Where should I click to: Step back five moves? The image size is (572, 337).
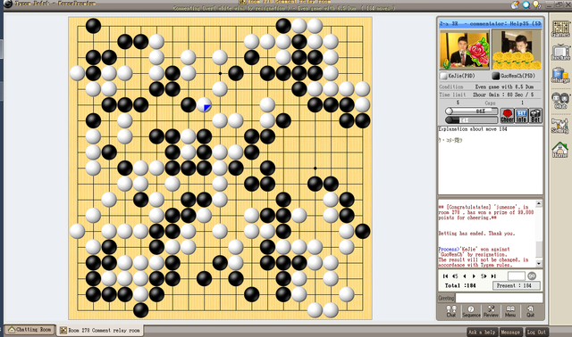(455, 276)
